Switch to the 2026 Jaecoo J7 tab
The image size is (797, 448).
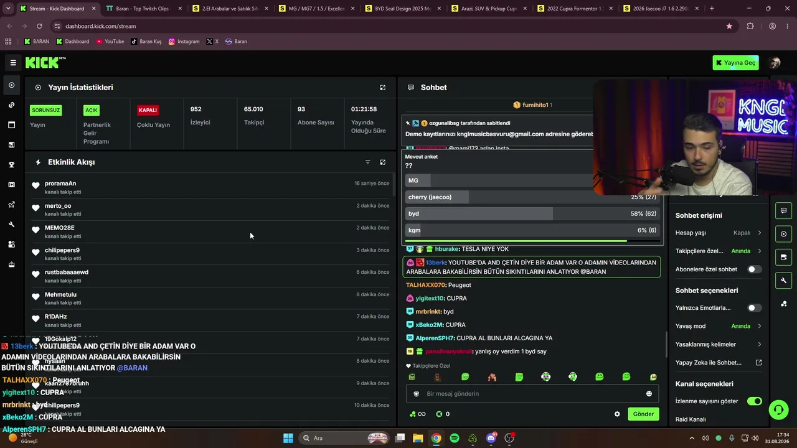(663, 9)
